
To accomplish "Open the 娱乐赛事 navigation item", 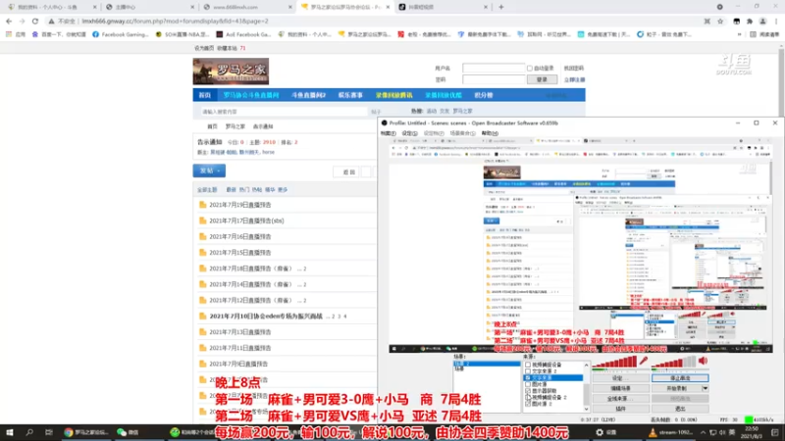I will 350,95.
